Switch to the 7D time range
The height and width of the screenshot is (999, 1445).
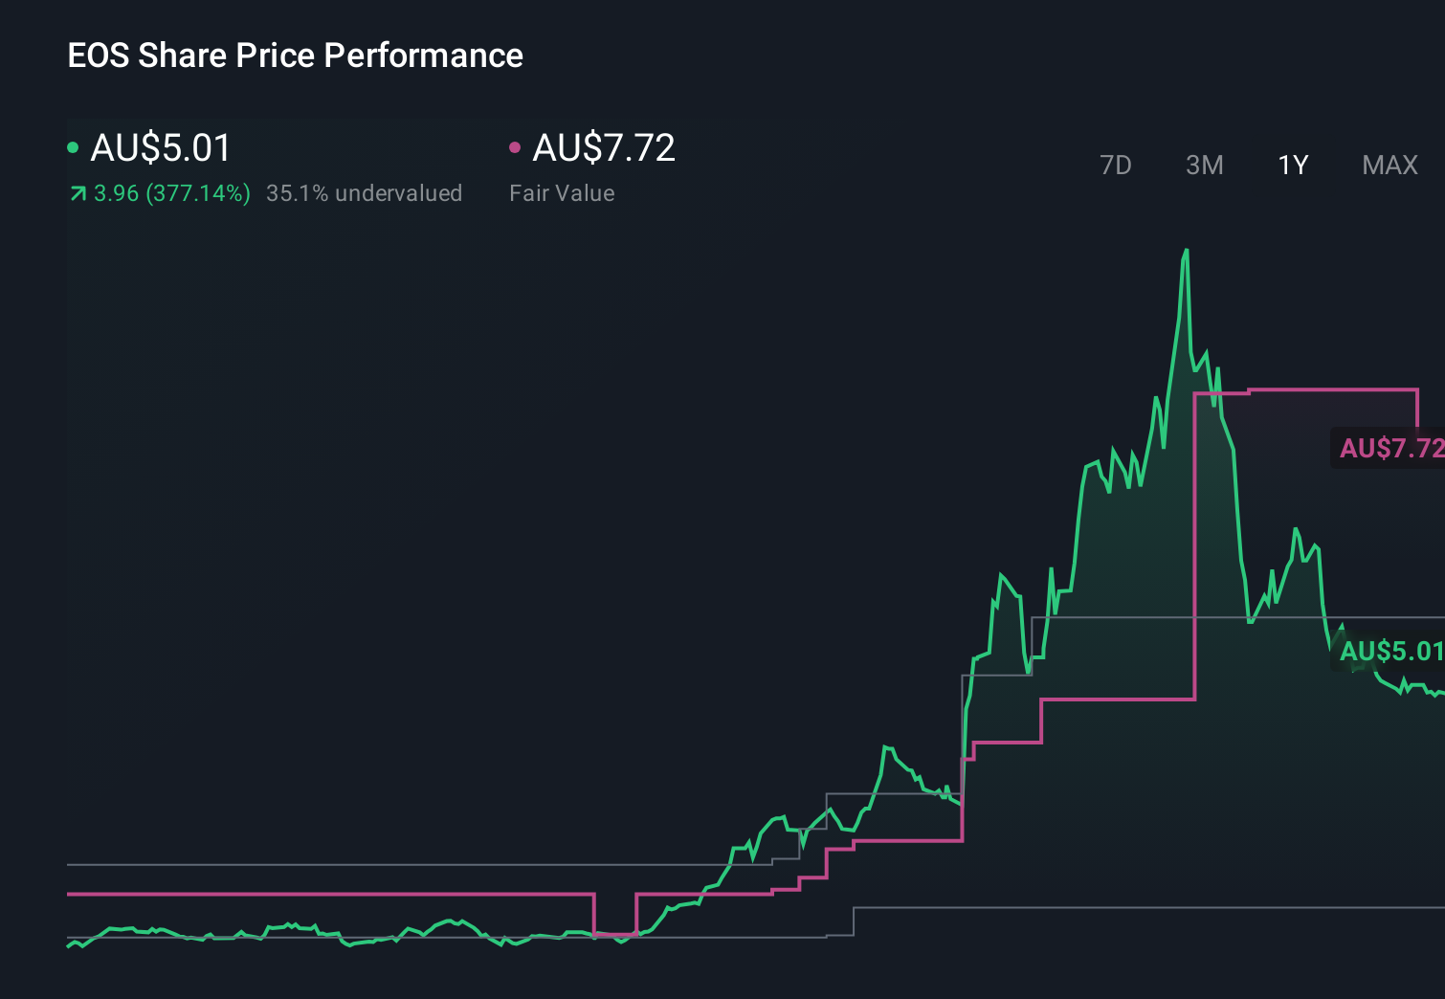[1117, 165]
